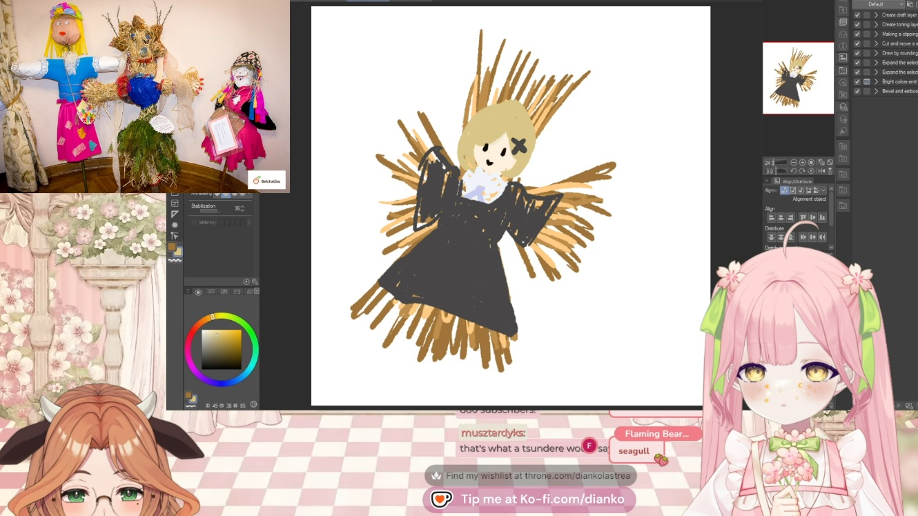
Task: Open the Default auto action set dropdown
Action: (879, 4)
